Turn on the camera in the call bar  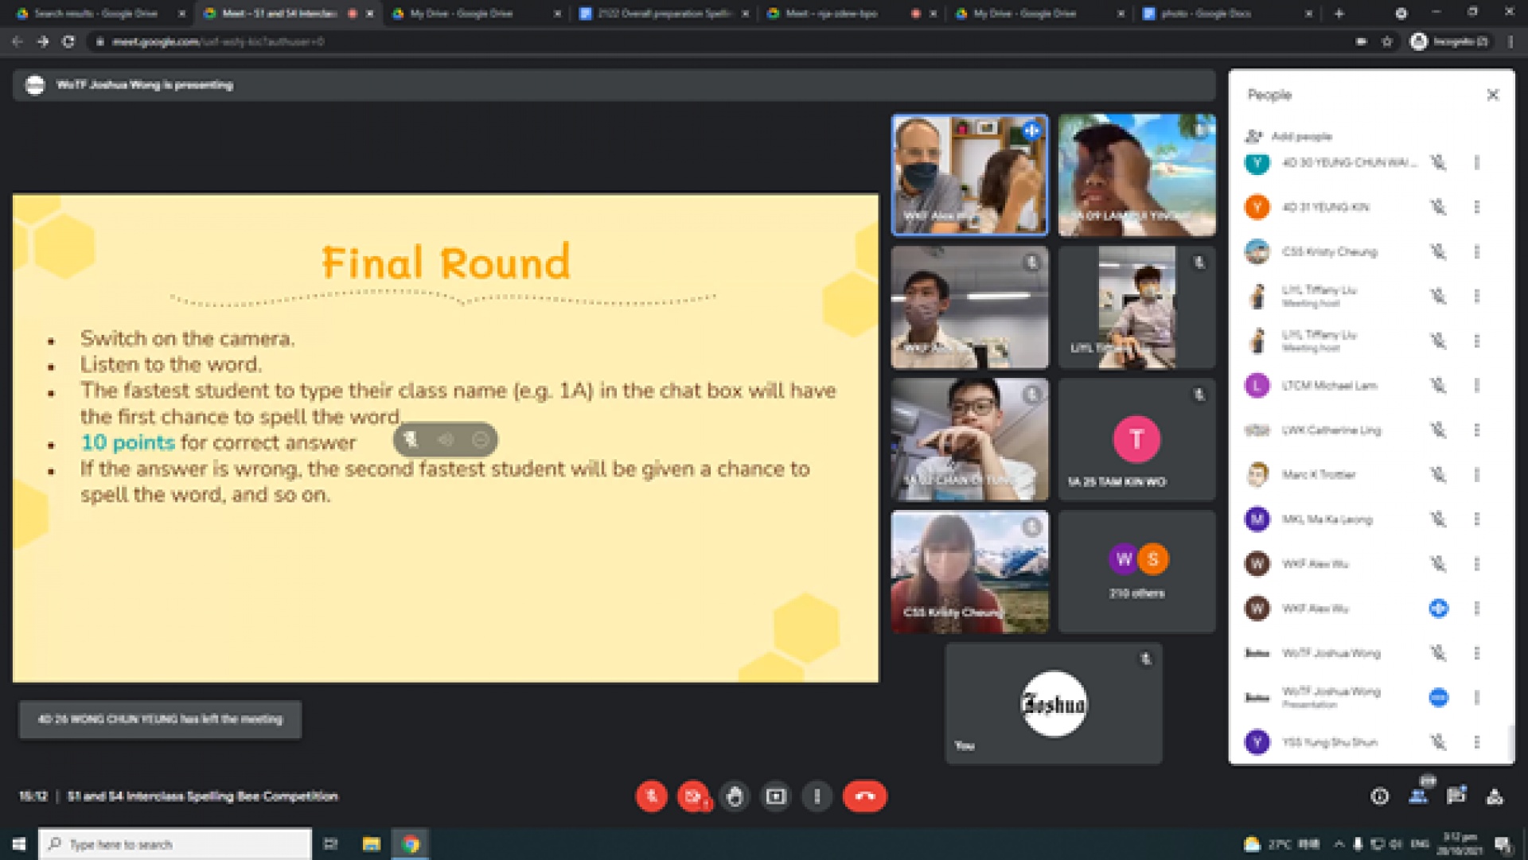[x=693, y=796]
